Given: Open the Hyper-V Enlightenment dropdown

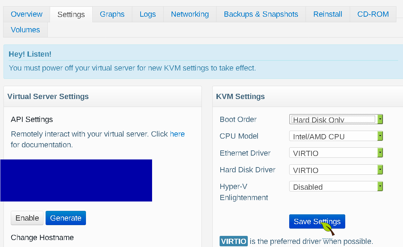Looking at the screenshot, I should 332,186.
